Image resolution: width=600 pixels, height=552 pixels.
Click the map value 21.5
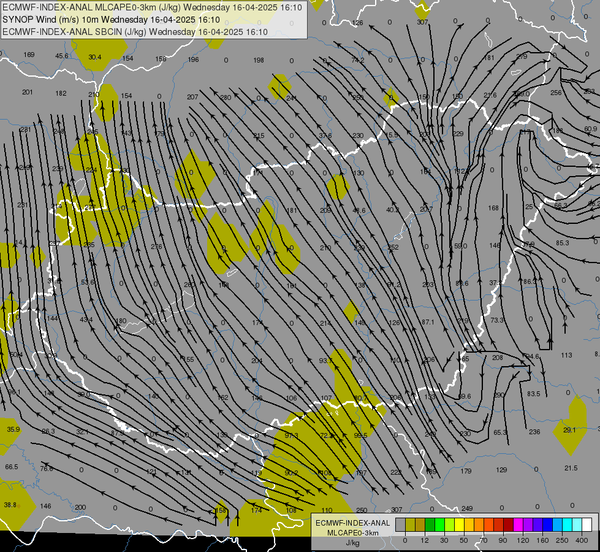click(x=571, y=468)
